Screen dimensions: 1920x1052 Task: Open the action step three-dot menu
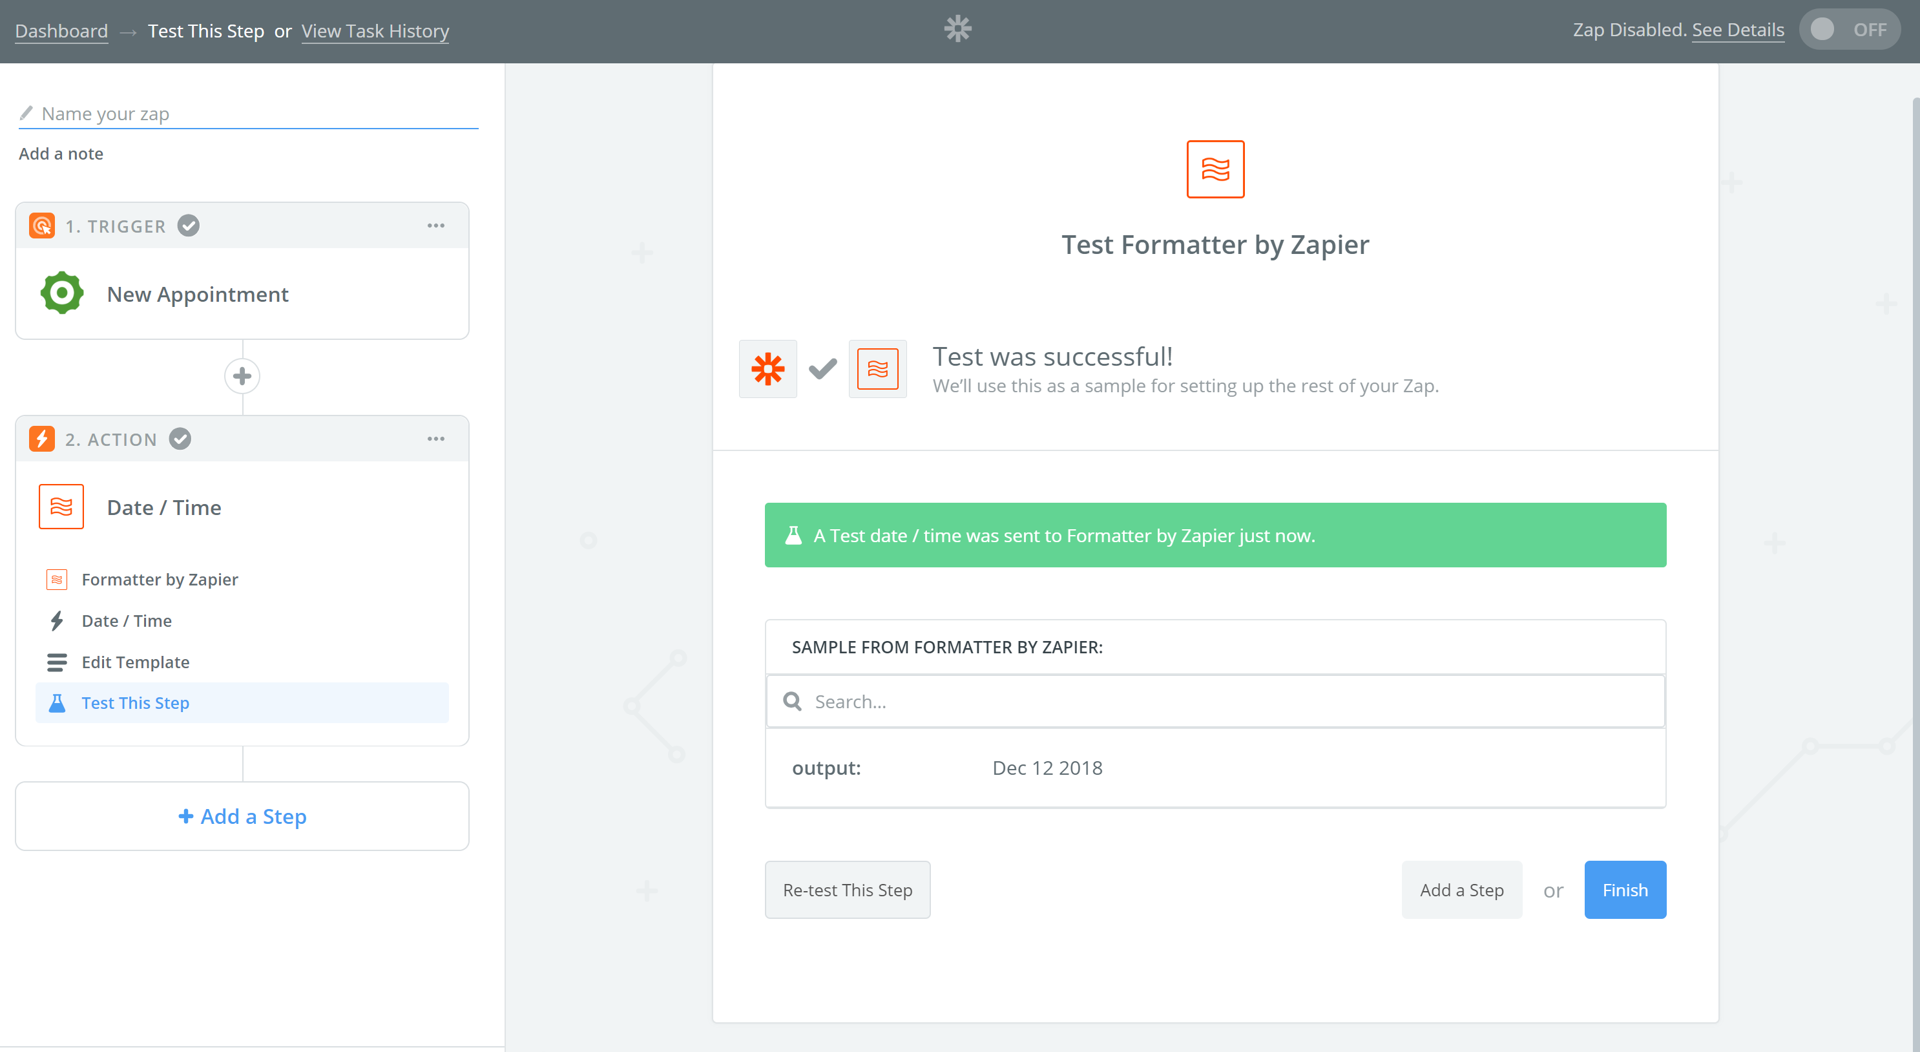pyautogui.click(x=436, y=439)
